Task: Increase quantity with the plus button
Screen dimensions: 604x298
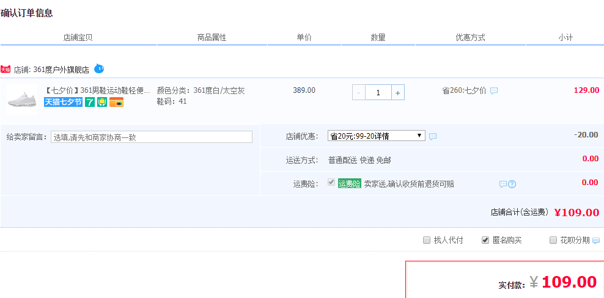Action: click(x=398, y=92)
